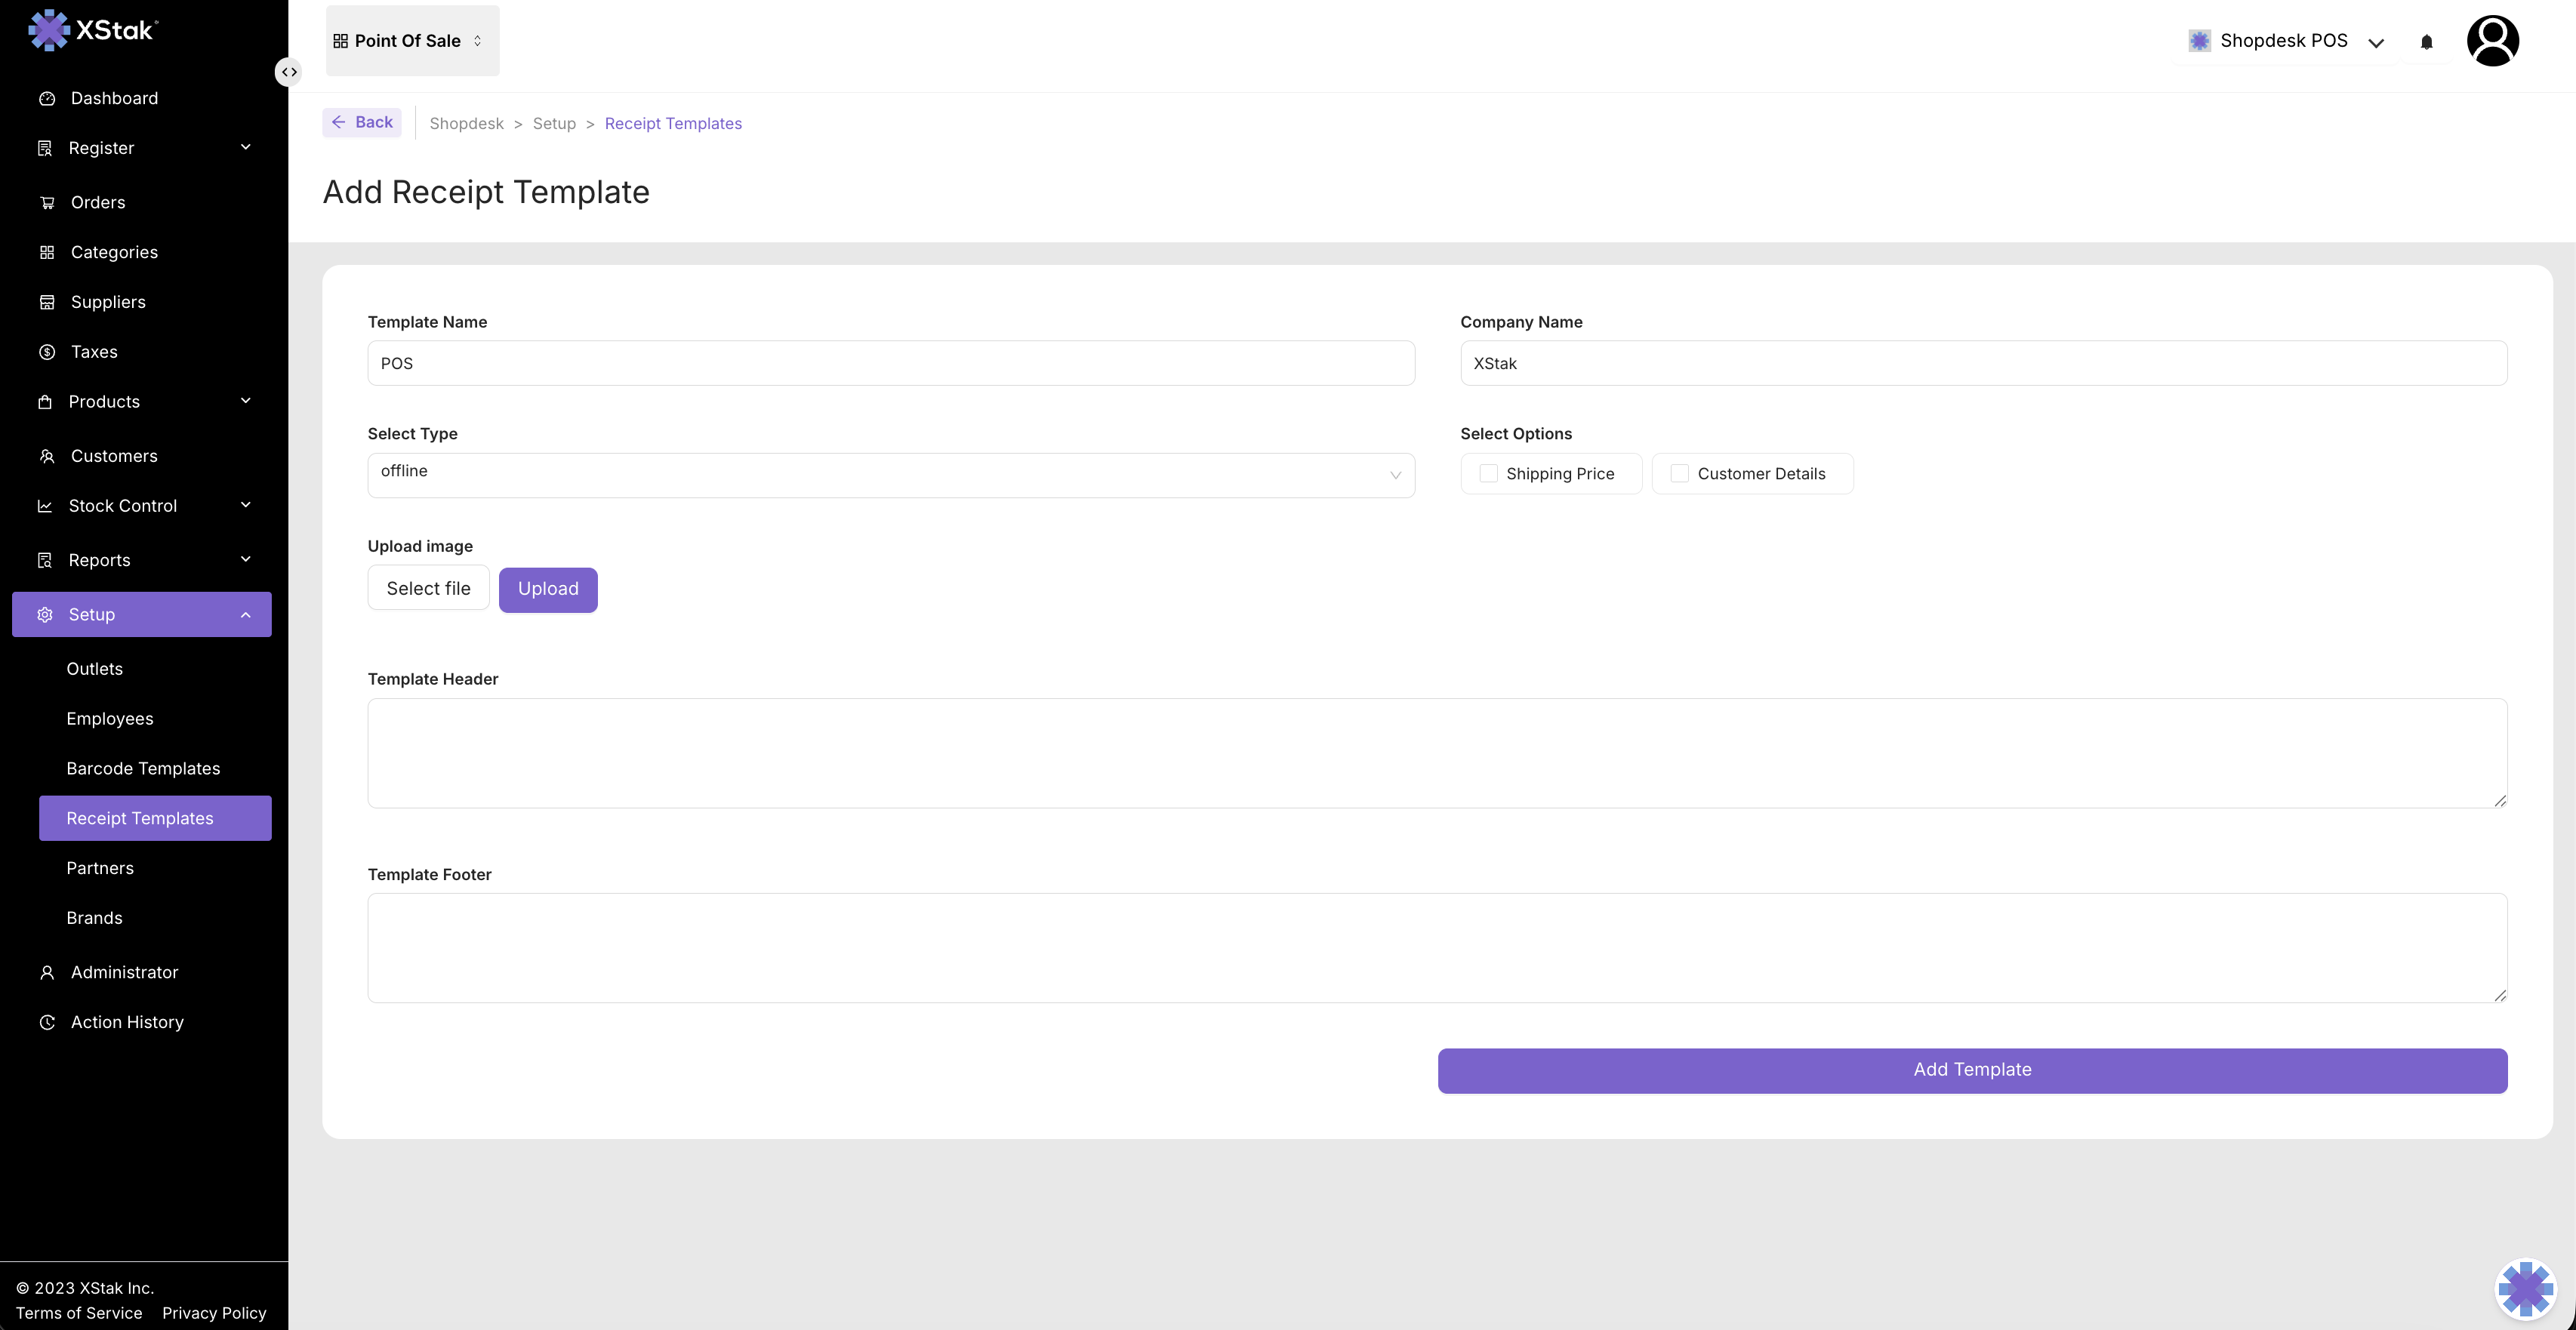The height and width of the screenshot is (1330, 2576).
Task: Expand the Reports submenu chevron
Action: coord(246,559)
